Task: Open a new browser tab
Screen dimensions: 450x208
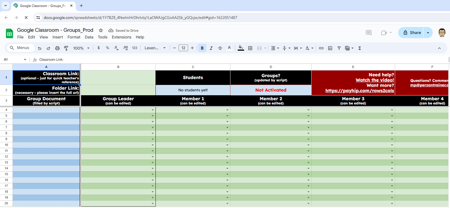Action: [x=81, y=6]
